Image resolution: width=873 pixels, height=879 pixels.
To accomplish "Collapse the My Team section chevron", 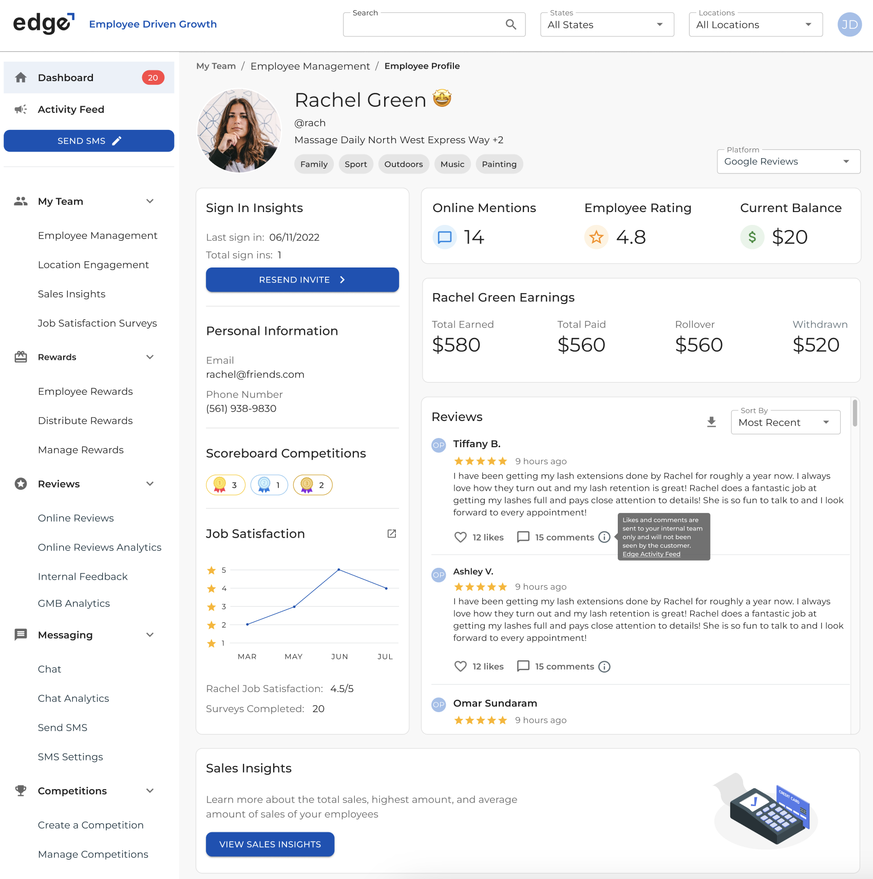I will [149, 201].
